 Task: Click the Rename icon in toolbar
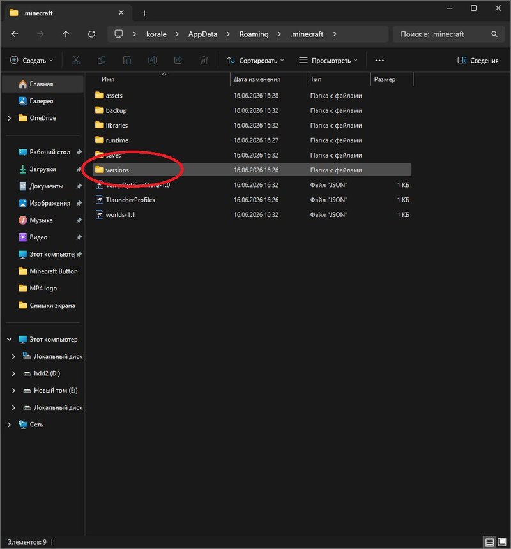pyautogui.click(x=153, y=60)
